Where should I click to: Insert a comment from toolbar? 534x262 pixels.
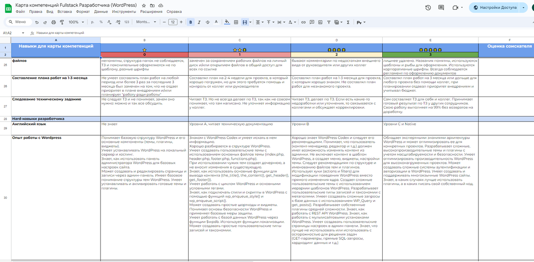(311, 22)
